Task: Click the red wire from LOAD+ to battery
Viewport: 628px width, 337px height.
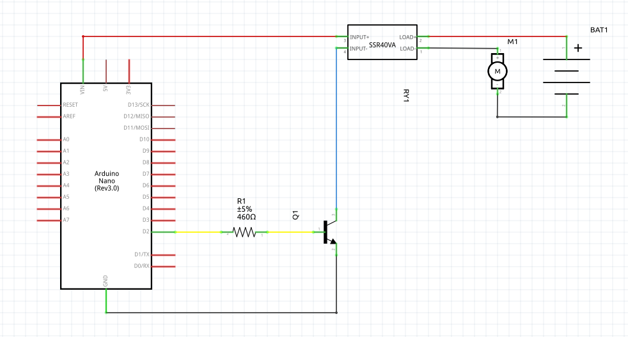Action: coord(492,36)
